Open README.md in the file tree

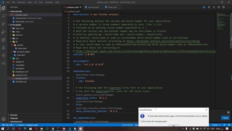pyautogui.click(x=21, y=82)
